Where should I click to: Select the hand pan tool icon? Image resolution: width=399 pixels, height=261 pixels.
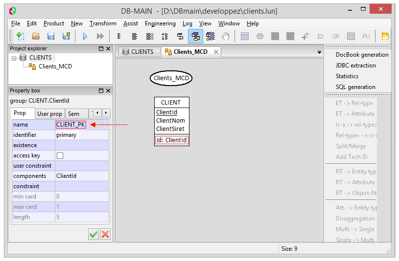pyautogui.click(x=226, y=36)
